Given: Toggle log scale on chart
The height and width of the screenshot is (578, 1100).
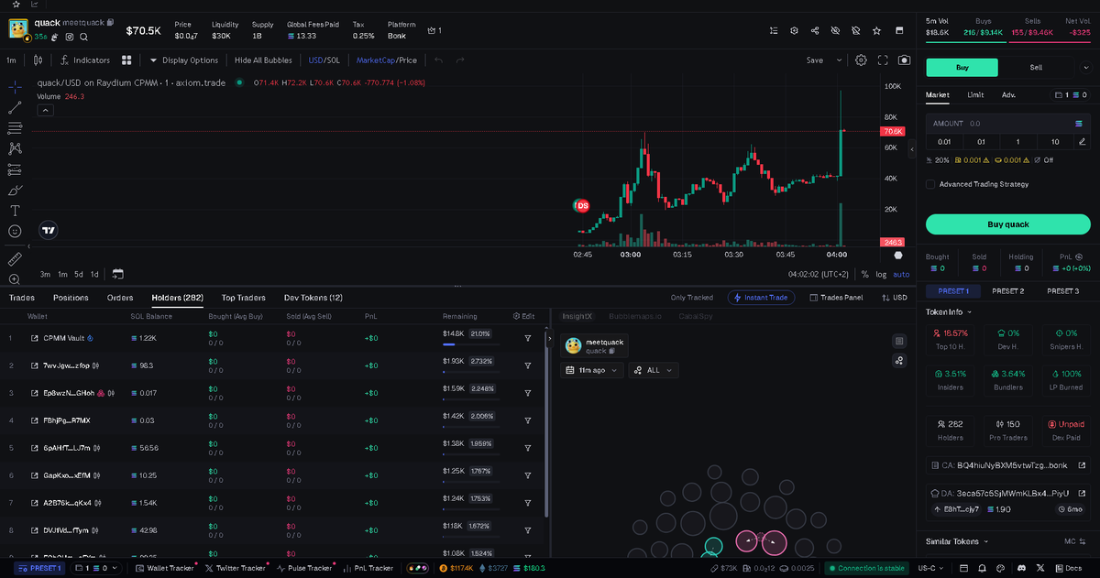Looking at the screenshot, I should 881,274.
